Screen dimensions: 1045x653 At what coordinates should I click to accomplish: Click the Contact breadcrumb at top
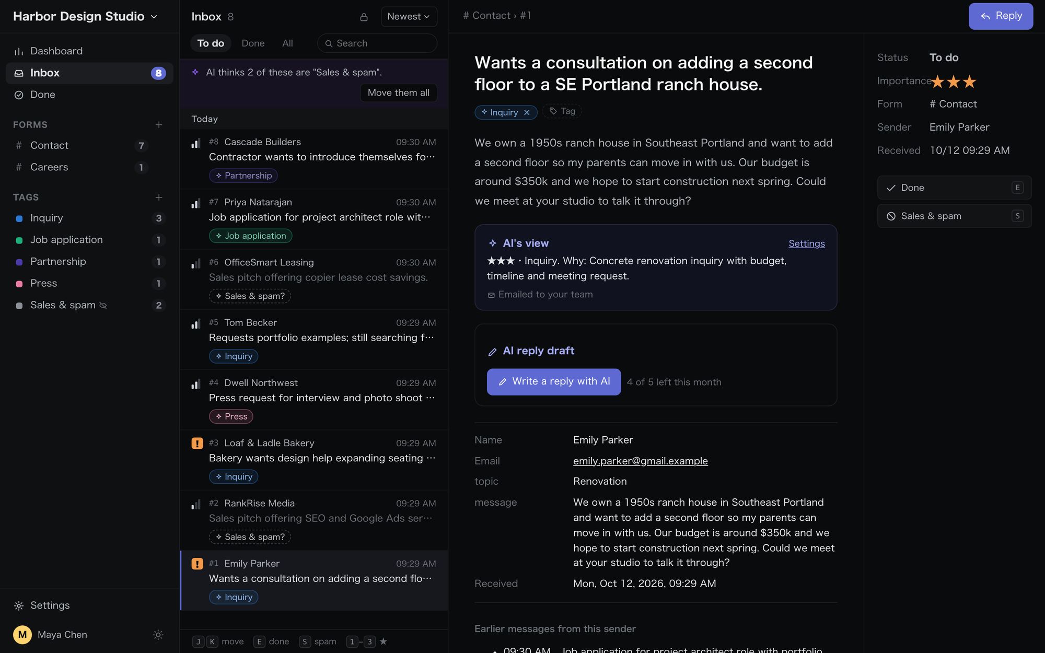(x=486, y=16)
